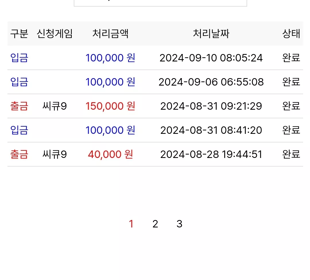Select the 입금 entry dated 2024-09-10
This screenshot has height=280, width=310.
coord(19,58)
